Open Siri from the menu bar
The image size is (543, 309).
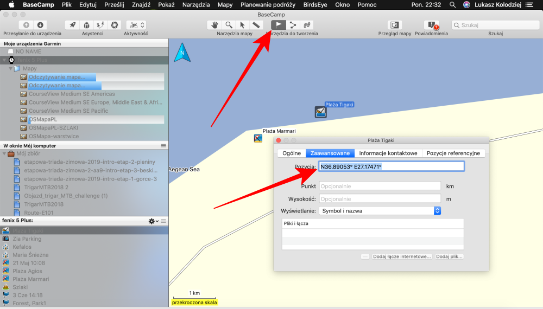pos(466,4)
